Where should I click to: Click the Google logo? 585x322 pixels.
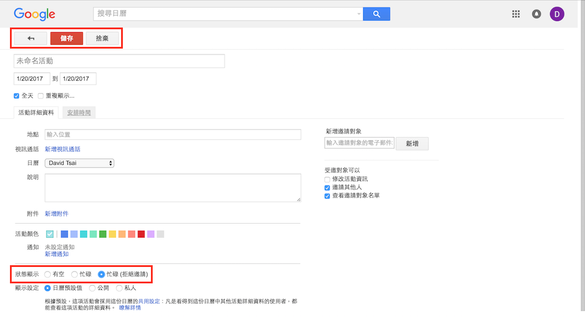pos(35,15)
